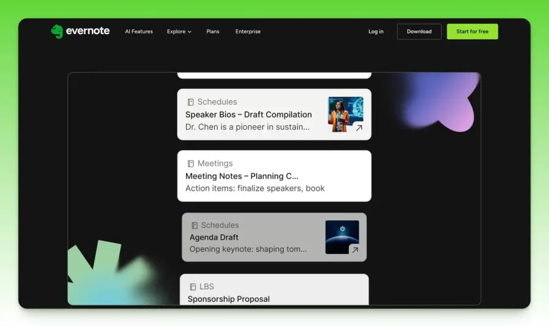Image resolution: width=549 pixels, height=327 pixels.
Task: Open the Sponsorship Proposal note
Action: [x=229, y=299]
